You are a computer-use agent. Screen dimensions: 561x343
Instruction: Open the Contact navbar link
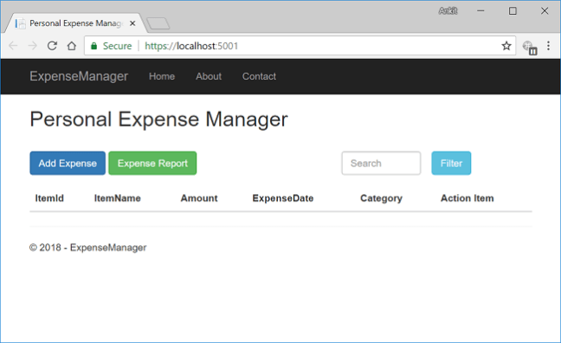coord(259,76)
